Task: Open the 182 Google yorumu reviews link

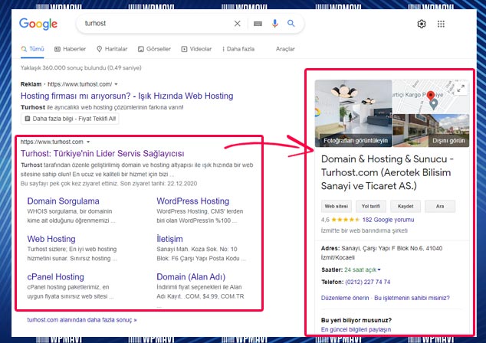Action: pos(388,220)
